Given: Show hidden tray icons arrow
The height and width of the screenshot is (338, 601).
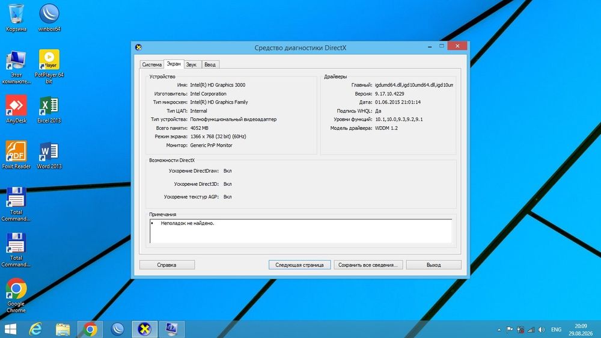Looking at the screenshot, I should coord(499,330).
